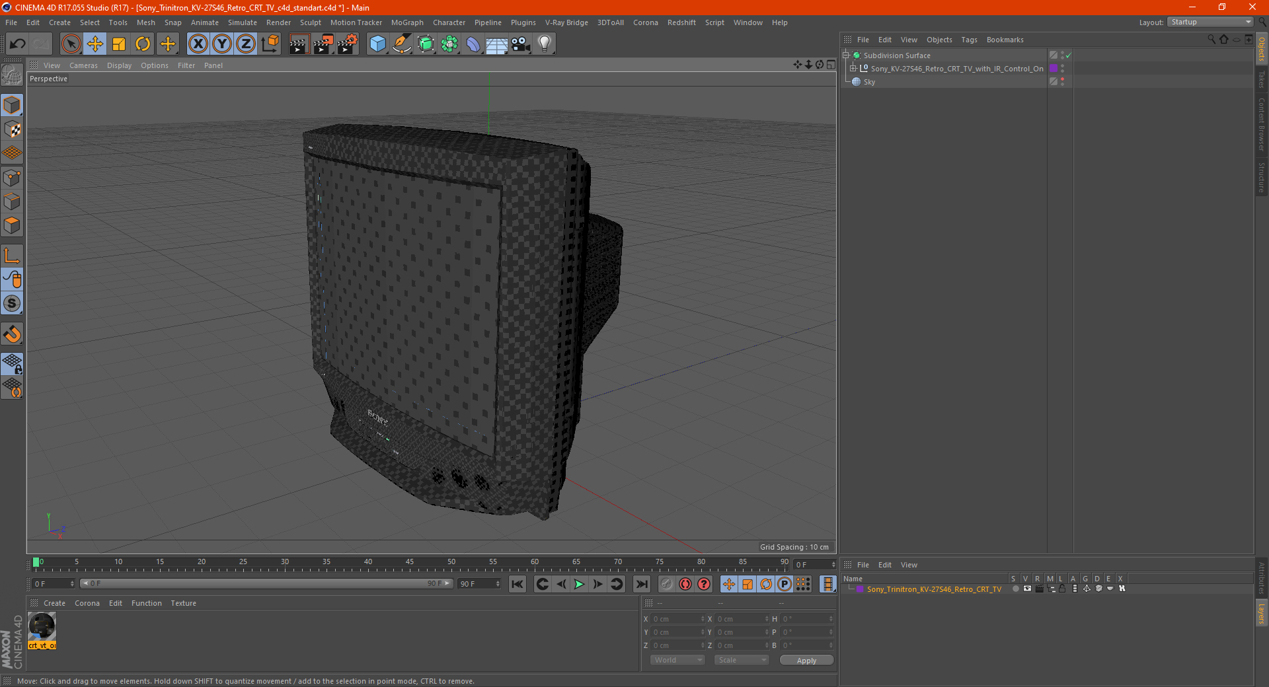1269x687 pixels.
Task: Click the Undo arrow icon
Action: [x=18, y=44]
